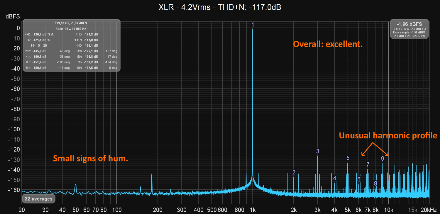Select harmonic marker 8 near 8k

pos(375,184)
